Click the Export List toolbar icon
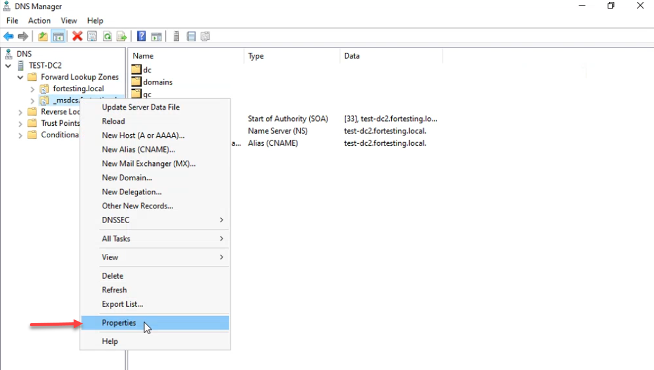The image size is (654, 370). 122,36
